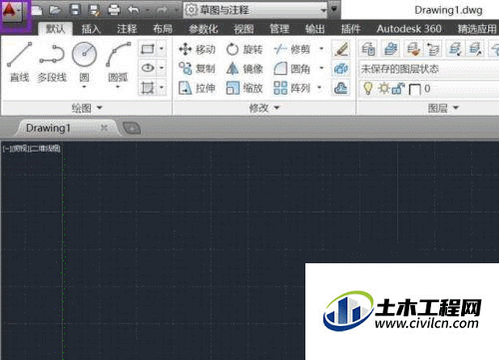This screenshot has height=360, width=499.
Task: Select the Rectangle draw tool icon
Action: [x=148, y=49]
